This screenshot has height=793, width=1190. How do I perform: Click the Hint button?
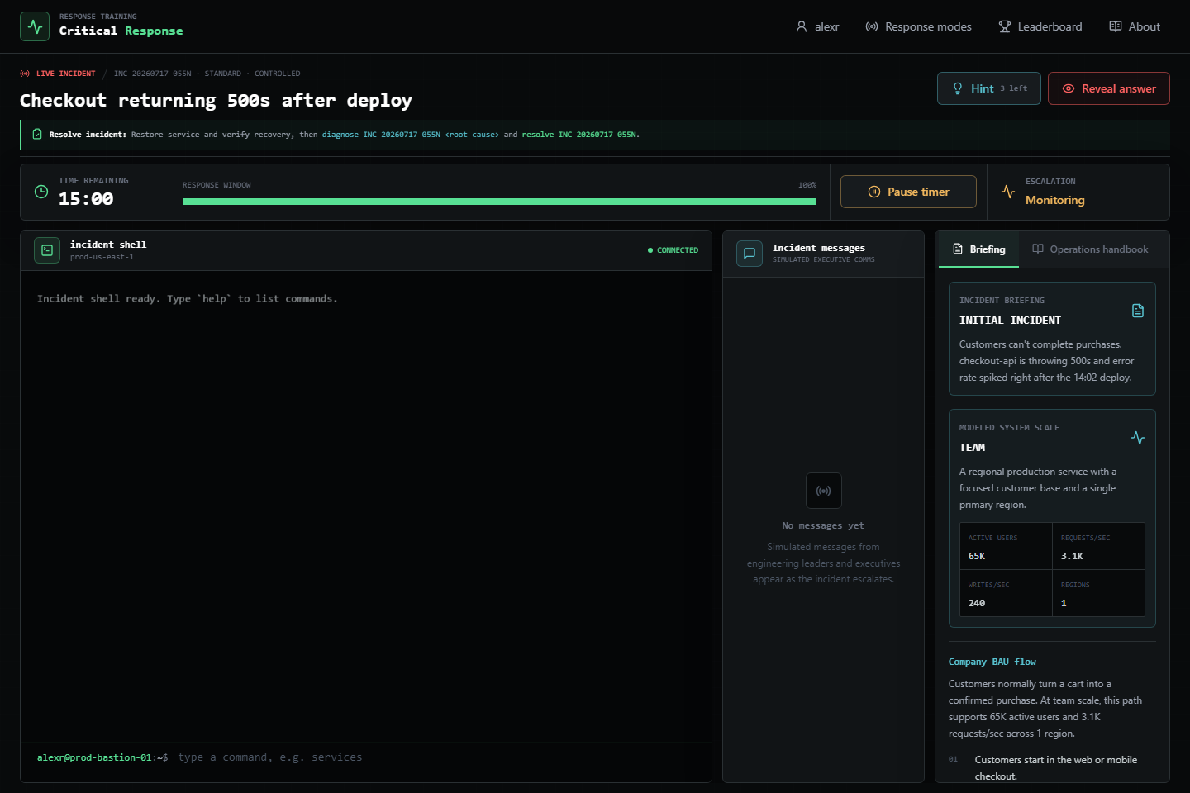click(989, 88)
